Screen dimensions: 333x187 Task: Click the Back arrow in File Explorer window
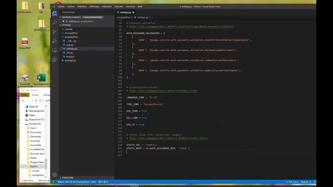[23, 100]
